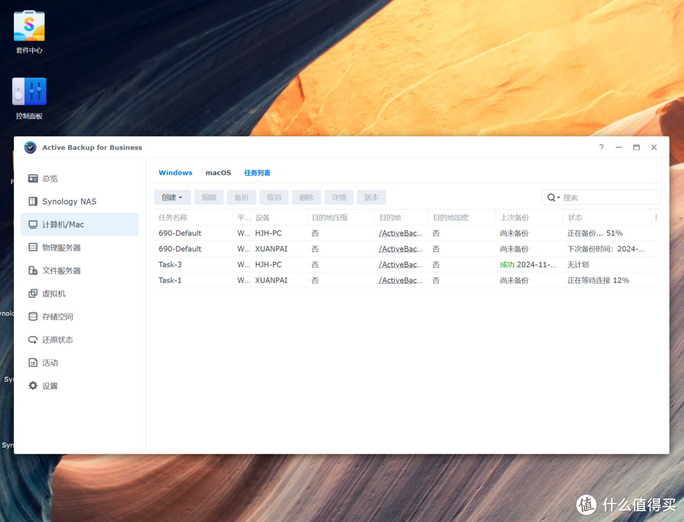
Task: Click the 任务列表 tab
Action: coord(257,173)
